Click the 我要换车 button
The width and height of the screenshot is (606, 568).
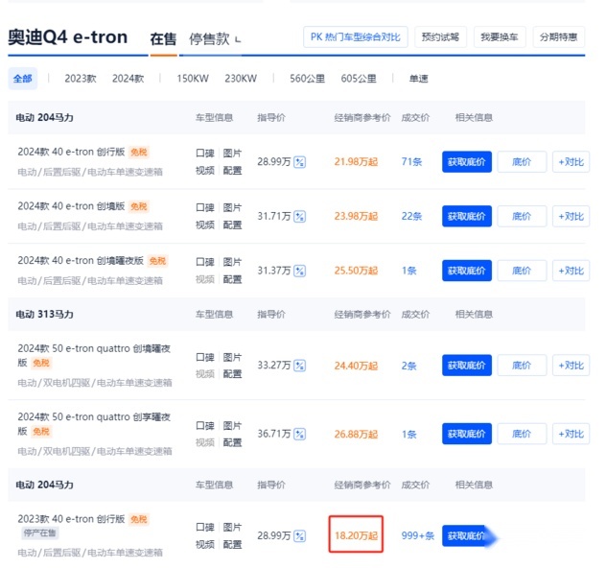(x=500, y=37)
